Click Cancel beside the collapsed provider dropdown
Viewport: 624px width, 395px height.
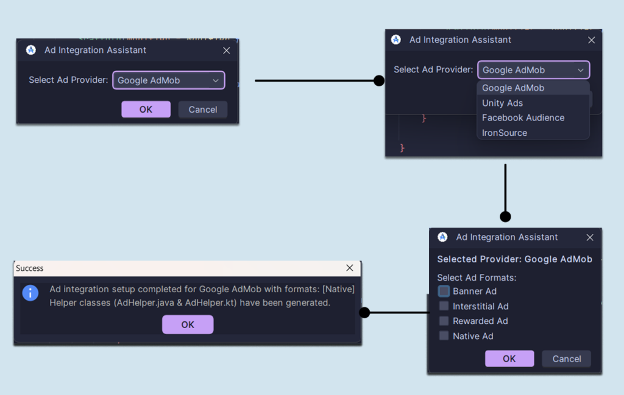pyautogui.click(x=202, y=110)
